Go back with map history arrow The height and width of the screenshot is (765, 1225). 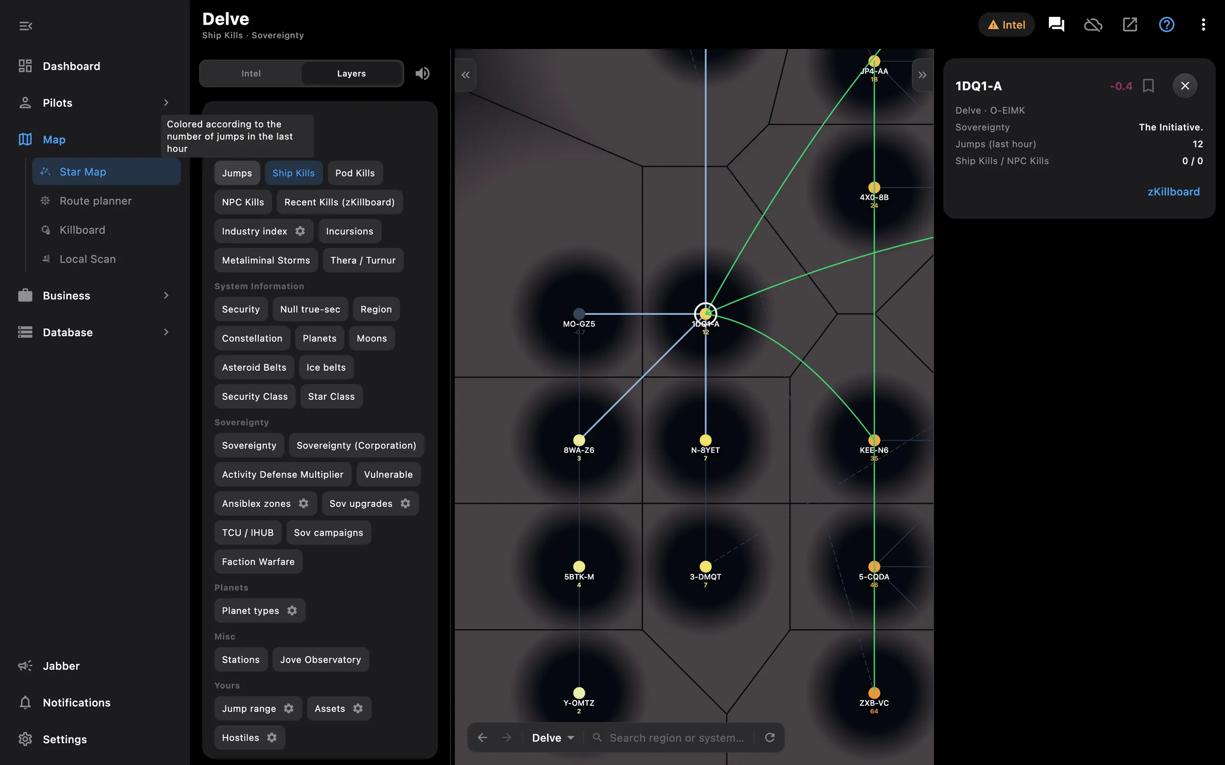click(482, 737)
